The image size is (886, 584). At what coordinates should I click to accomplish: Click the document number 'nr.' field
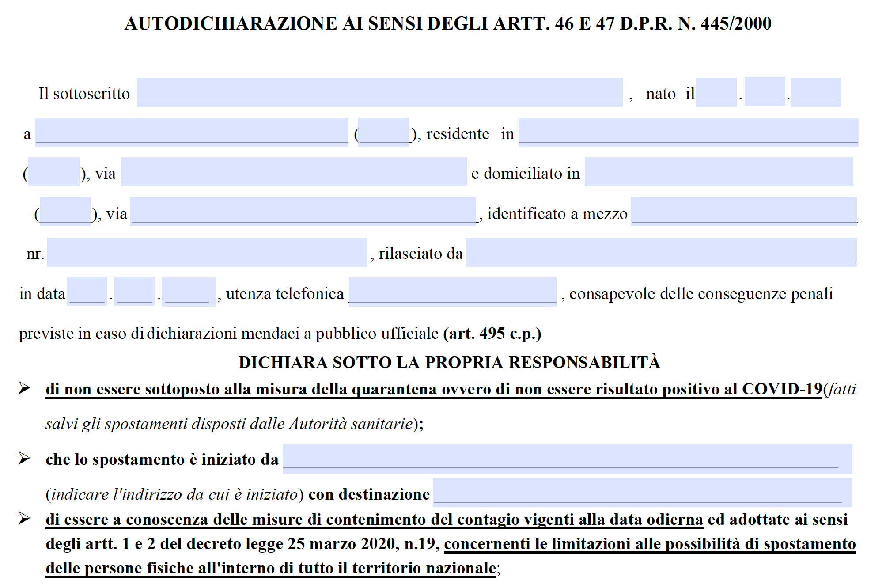[207, 252]
